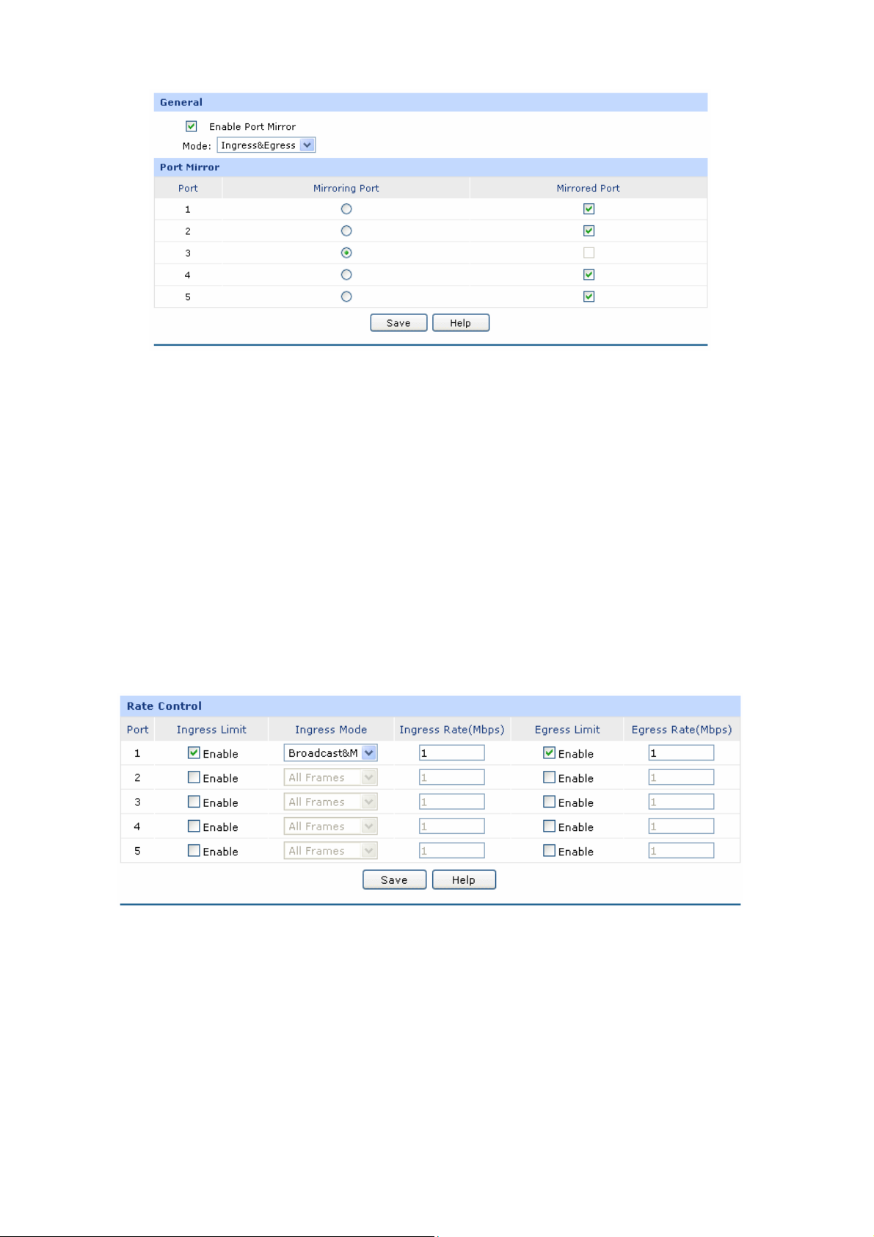This screenshot has width=874, height=1237.
Task: Uncheck the Enable Port Mirror checkbox
Action: 192,126
